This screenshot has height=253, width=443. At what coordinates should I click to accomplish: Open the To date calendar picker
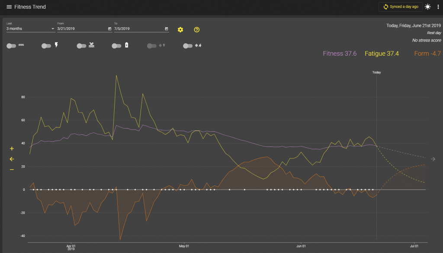pyautogui.click(x=167, y=29)
